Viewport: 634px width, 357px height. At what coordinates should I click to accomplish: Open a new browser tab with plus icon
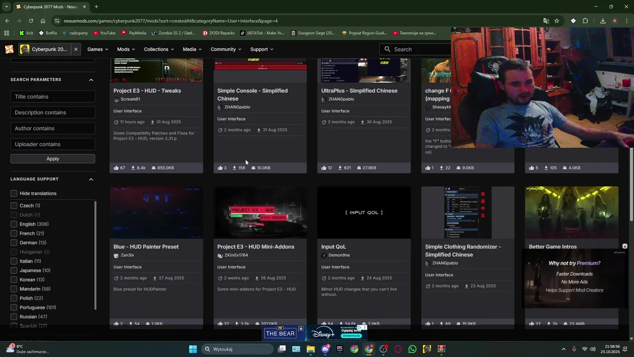pos(96,7)
